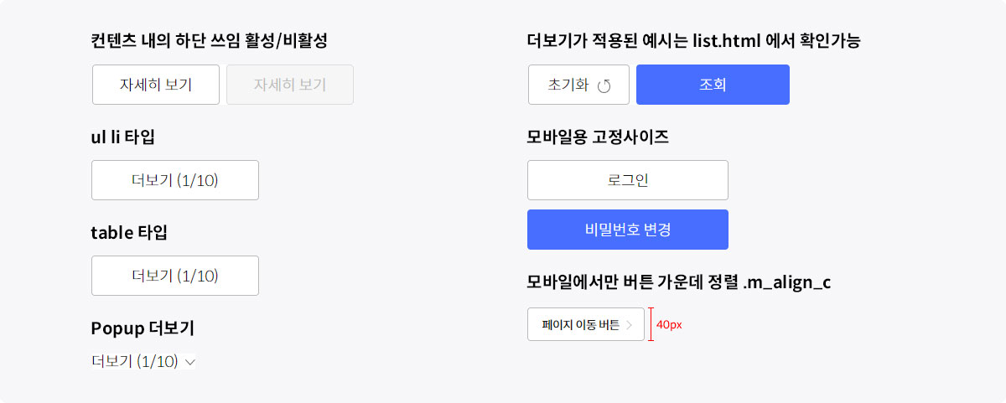Click the 모바일용 고정사이즈 heading
This screenshot has width=1006, height=403.
[x=598, y=137]
